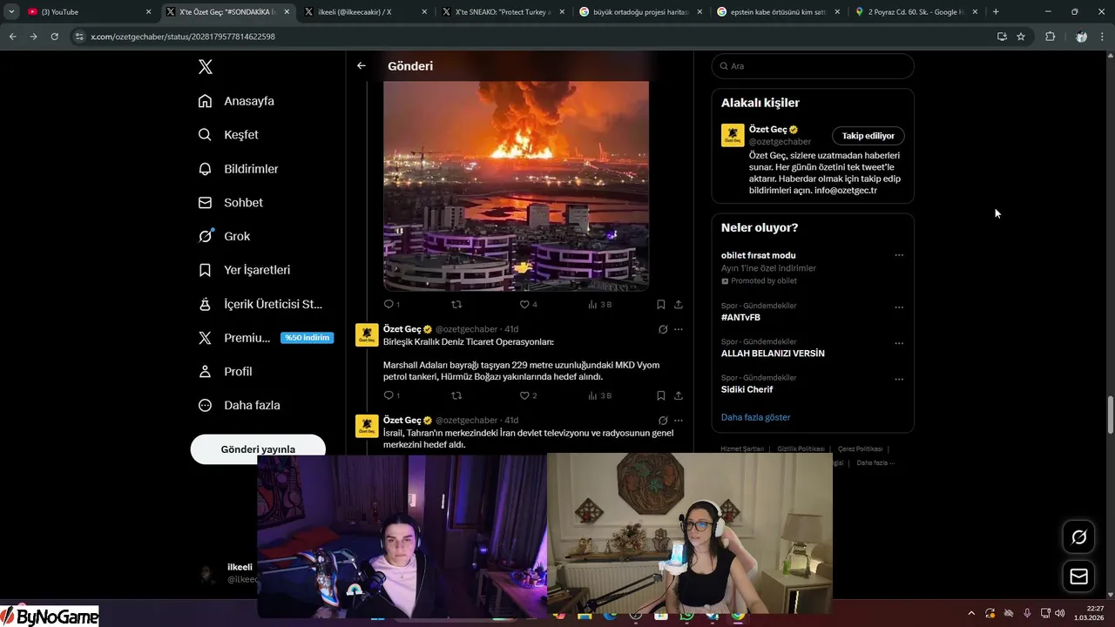
Task: Open obilet fırsat modu promoted trend
Action: [x=758, y=255]
